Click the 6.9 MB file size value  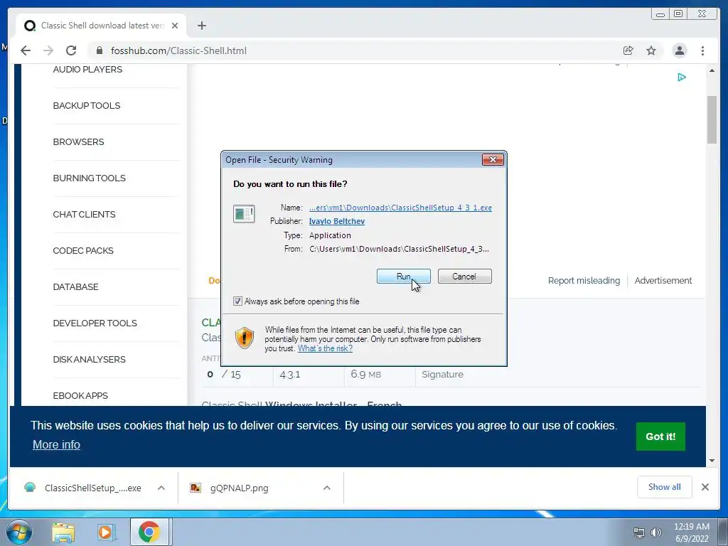(x=366, y=374)
